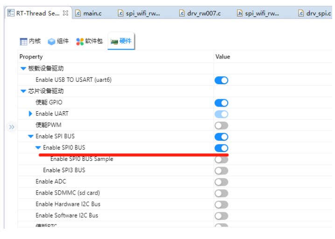
Task: Disable the Enable SPI0 BUS switch
Action: click(221, 148)
